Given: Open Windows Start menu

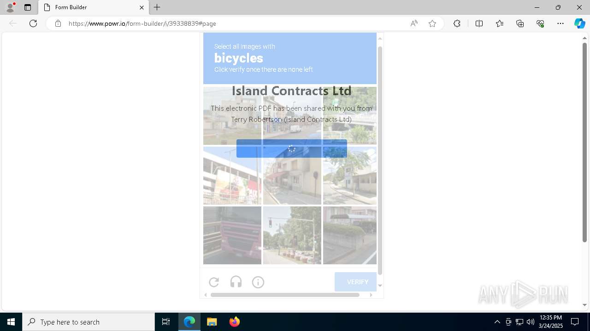Looking at the screenshot, I should pos(11,322).
